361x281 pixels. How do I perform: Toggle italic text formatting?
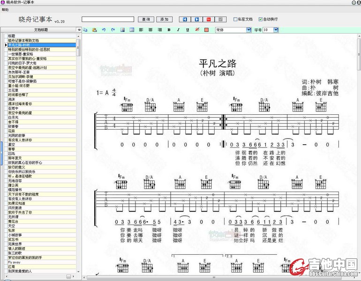(178, 30)
